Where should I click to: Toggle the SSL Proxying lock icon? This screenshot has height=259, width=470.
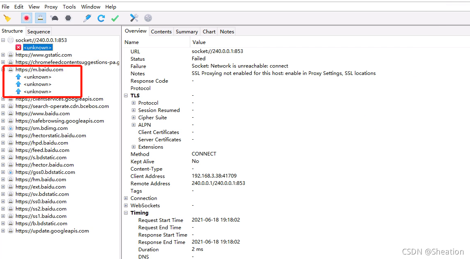[40, 18]
